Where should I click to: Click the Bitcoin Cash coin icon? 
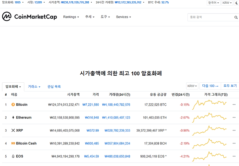tap(13, 143)
